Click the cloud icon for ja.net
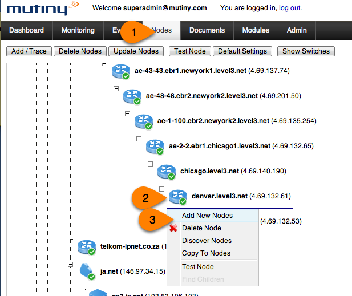This screenshot has height=296, width=352. click(87, 272)
